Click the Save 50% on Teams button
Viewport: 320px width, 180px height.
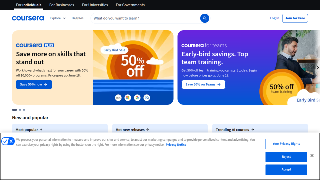pos(203,84)
